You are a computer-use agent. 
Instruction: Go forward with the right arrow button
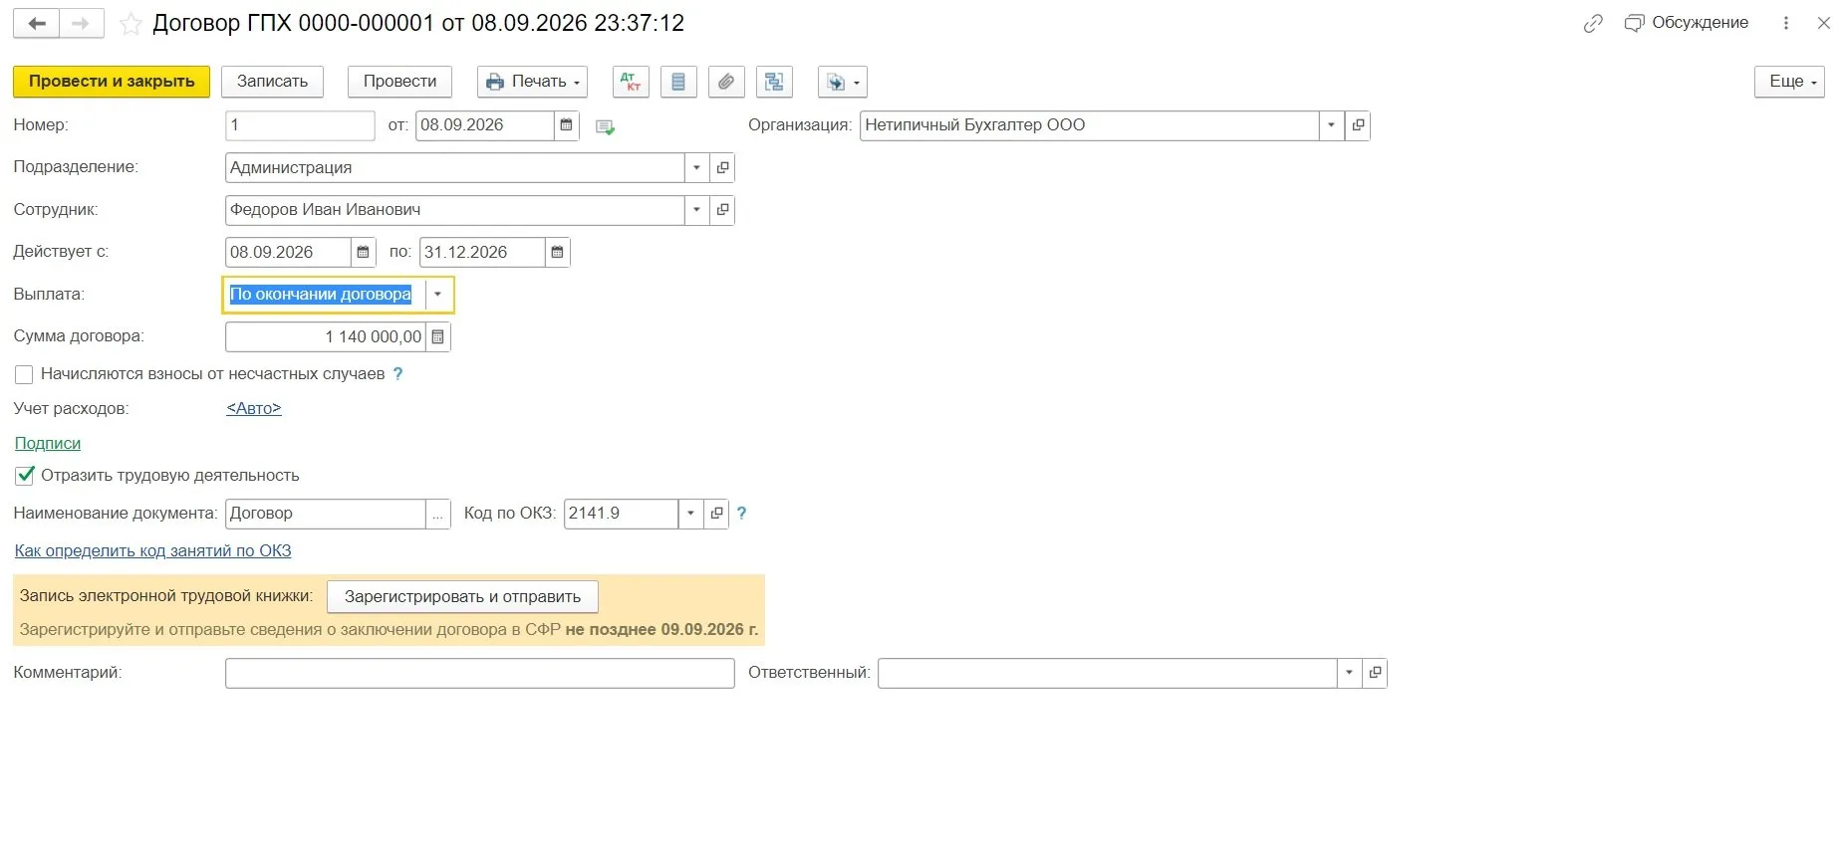pos(82,23)
